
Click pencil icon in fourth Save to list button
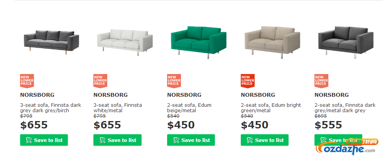click(250, 140)
